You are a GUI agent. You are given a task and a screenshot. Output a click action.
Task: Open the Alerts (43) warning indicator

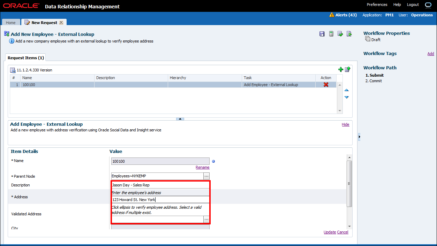coord(343,15)
